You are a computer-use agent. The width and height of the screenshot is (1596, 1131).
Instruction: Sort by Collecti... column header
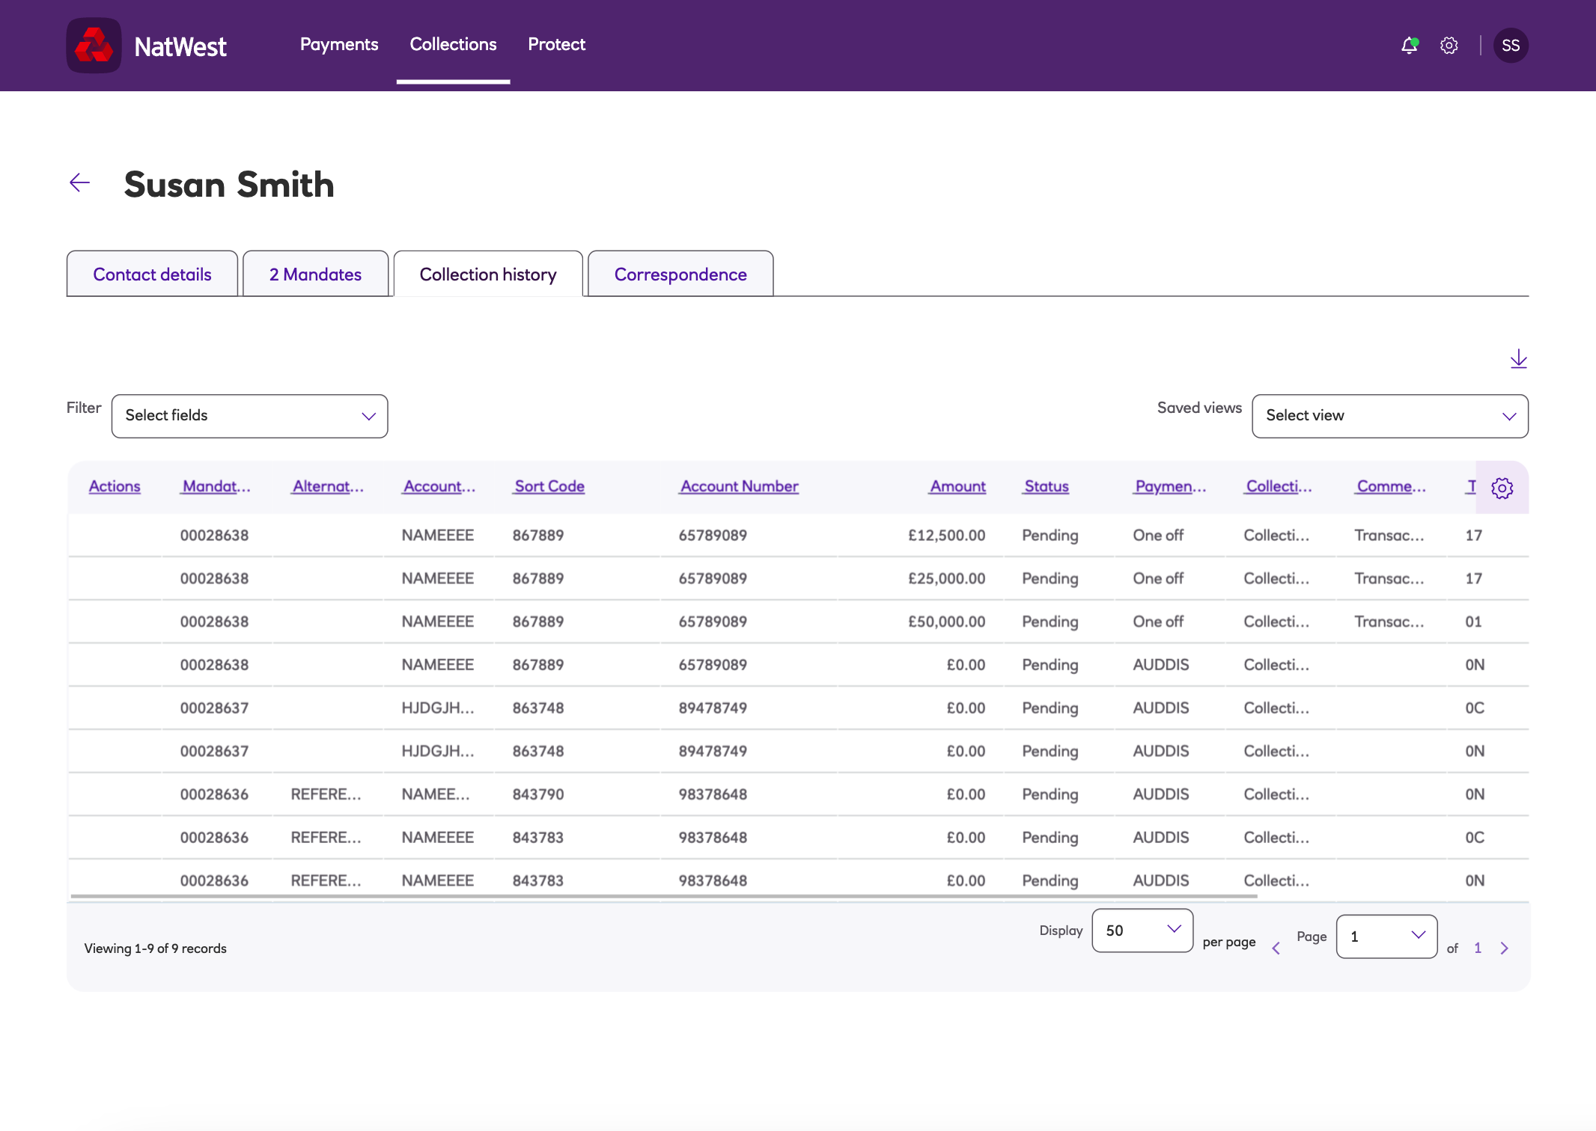point(1279,486)
